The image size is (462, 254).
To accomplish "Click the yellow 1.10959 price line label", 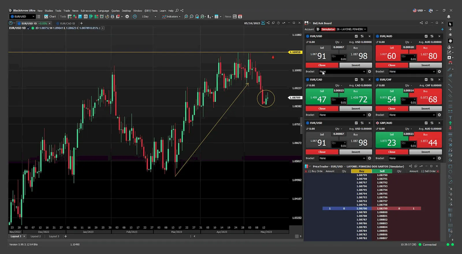I will (x=295, y=52).
